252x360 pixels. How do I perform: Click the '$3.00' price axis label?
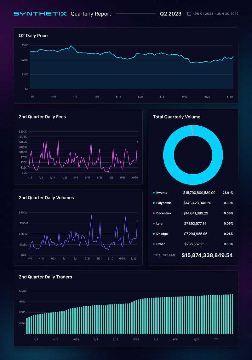pos(25,45)
